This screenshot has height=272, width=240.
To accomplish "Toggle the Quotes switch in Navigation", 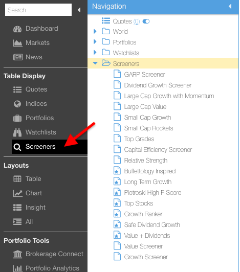I will (146, 21).
